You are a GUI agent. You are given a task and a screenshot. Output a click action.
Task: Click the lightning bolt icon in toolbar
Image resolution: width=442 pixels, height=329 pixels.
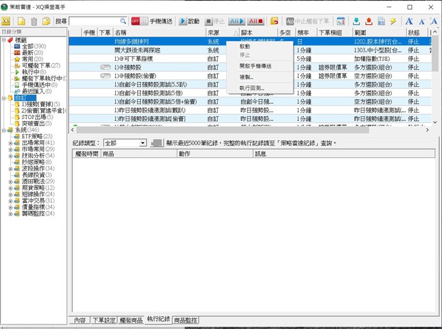click(x=393, y=21)
